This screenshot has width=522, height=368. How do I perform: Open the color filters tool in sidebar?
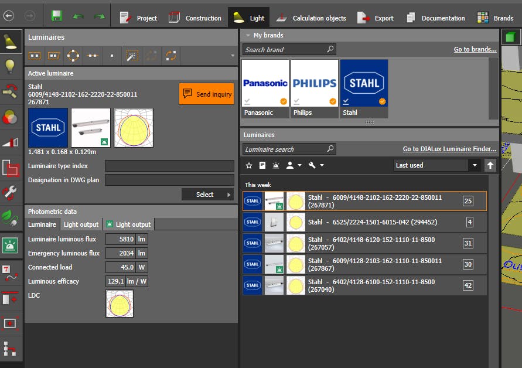[x=10, y=117]
